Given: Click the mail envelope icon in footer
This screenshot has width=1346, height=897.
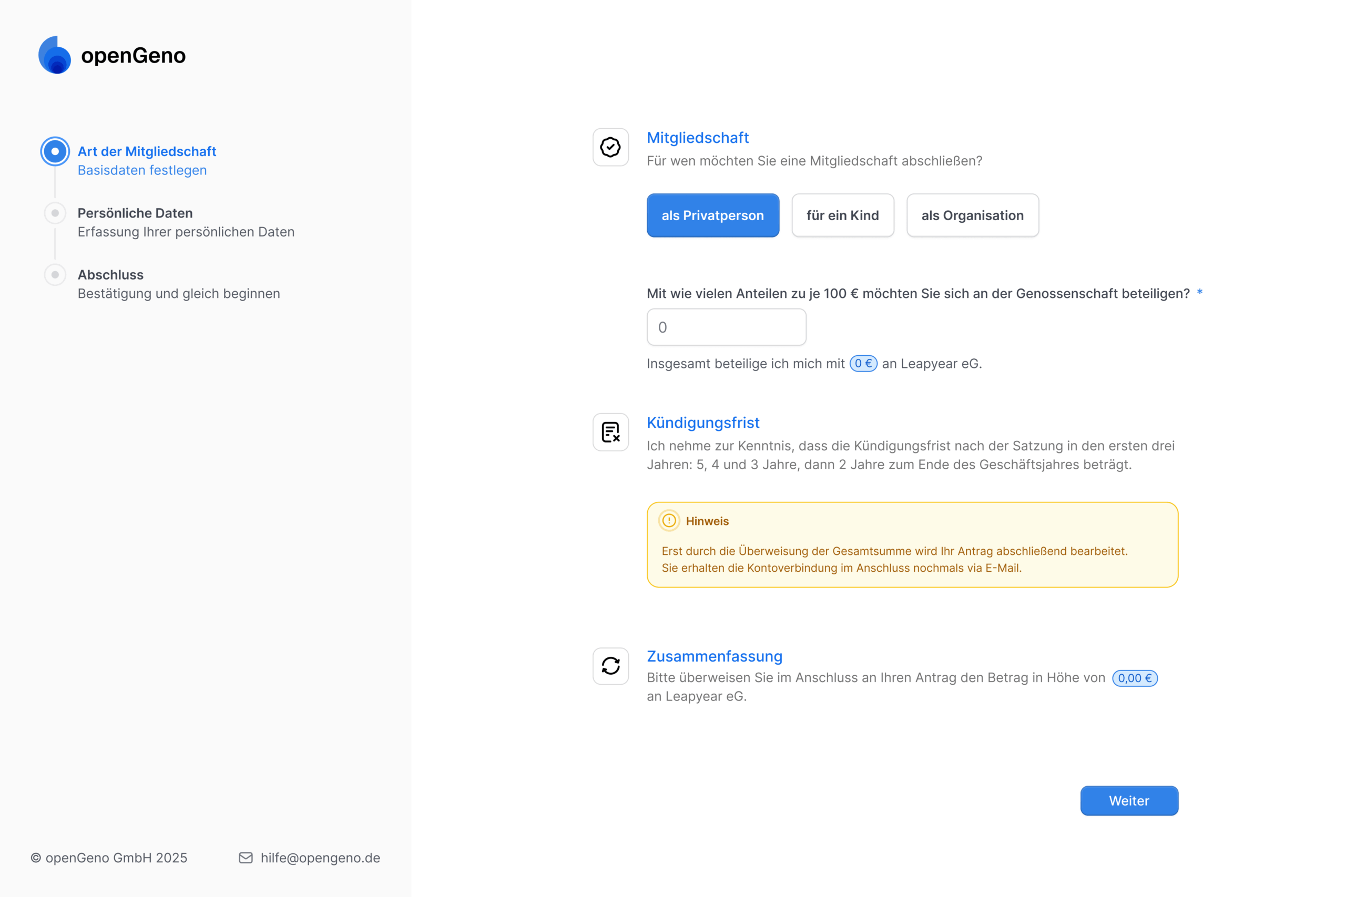Looking at the screenshot, I should point(246,858).
